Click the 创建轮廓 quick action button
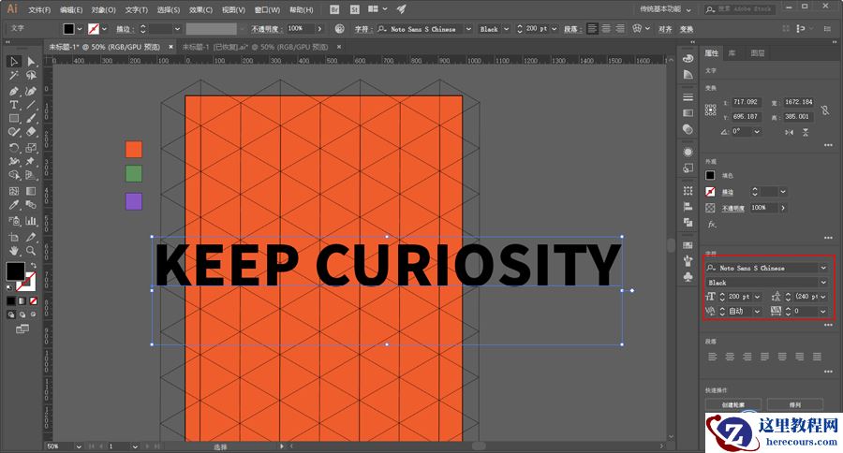 pyautogui.click(x=735, y=405)
